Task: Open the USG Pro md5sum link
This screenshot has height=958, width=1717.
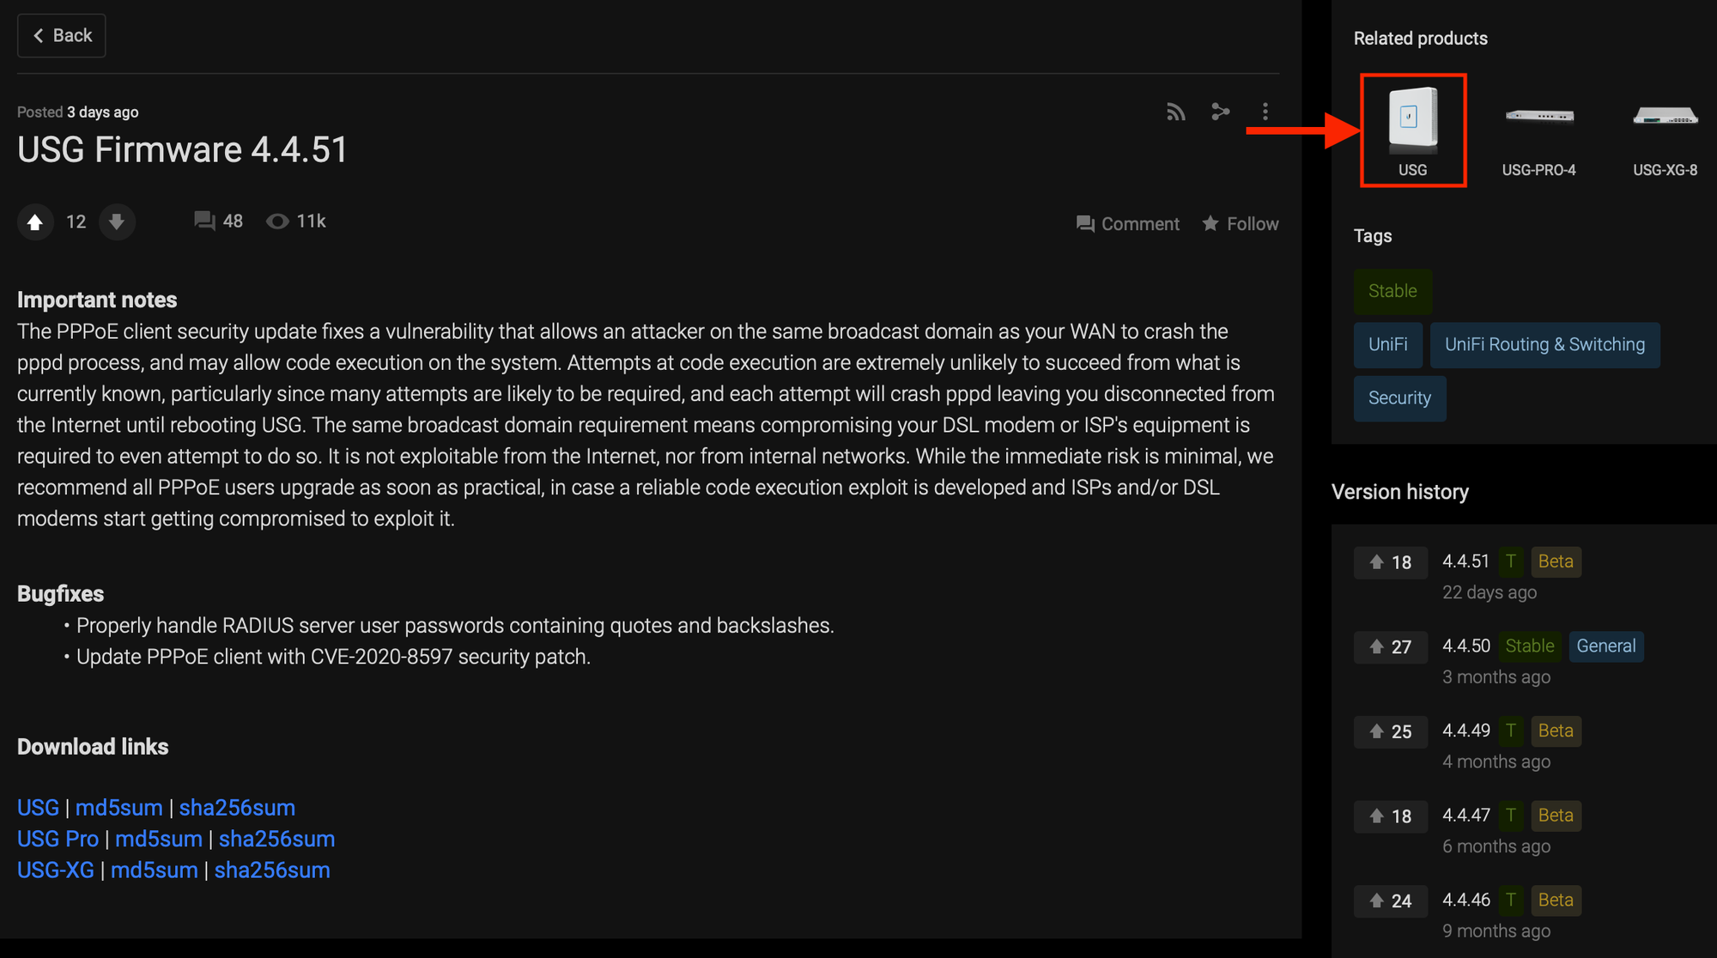Action: (159, 839)
